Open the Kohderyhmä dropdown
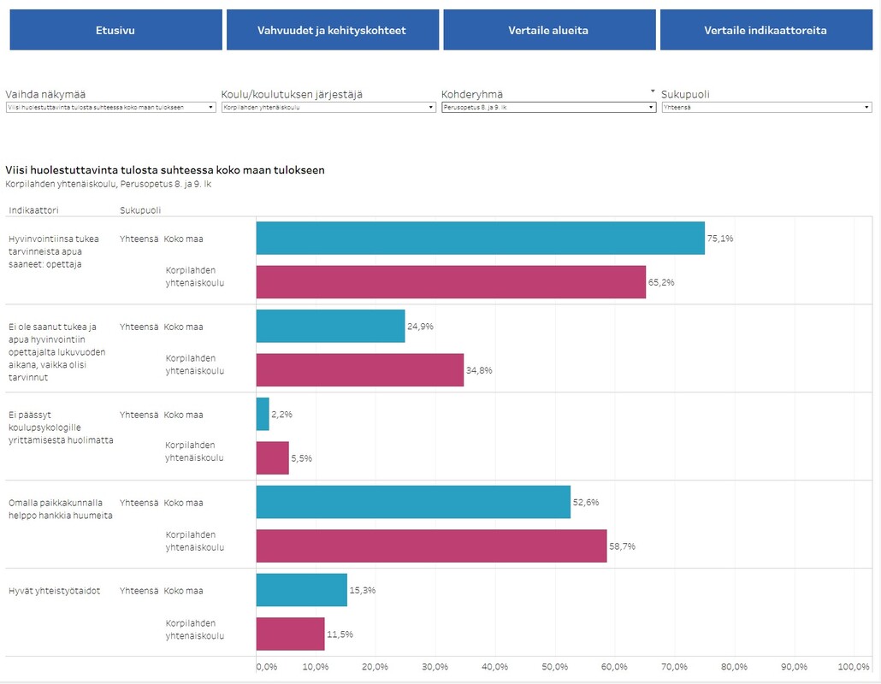Image resolution: width=881 pixels, height=684 pixels. tap(548, 108)
